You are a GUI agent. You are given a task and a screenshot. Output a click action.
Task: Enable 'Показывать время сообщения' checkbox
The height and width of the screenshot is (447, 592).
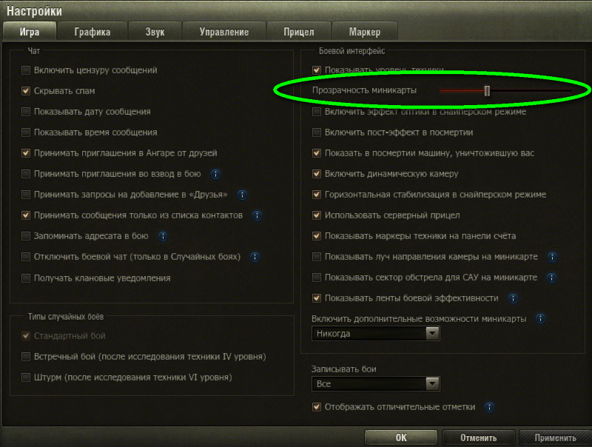click(26, 132)
